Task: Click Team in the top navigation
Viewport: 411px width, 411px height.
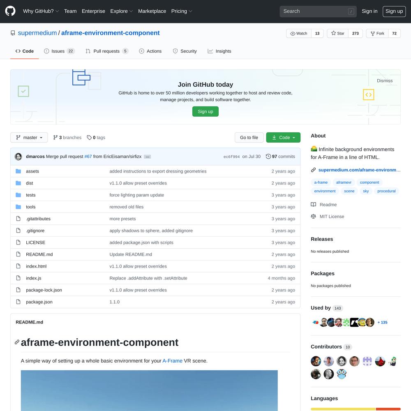Action: [x=70, y=11]
